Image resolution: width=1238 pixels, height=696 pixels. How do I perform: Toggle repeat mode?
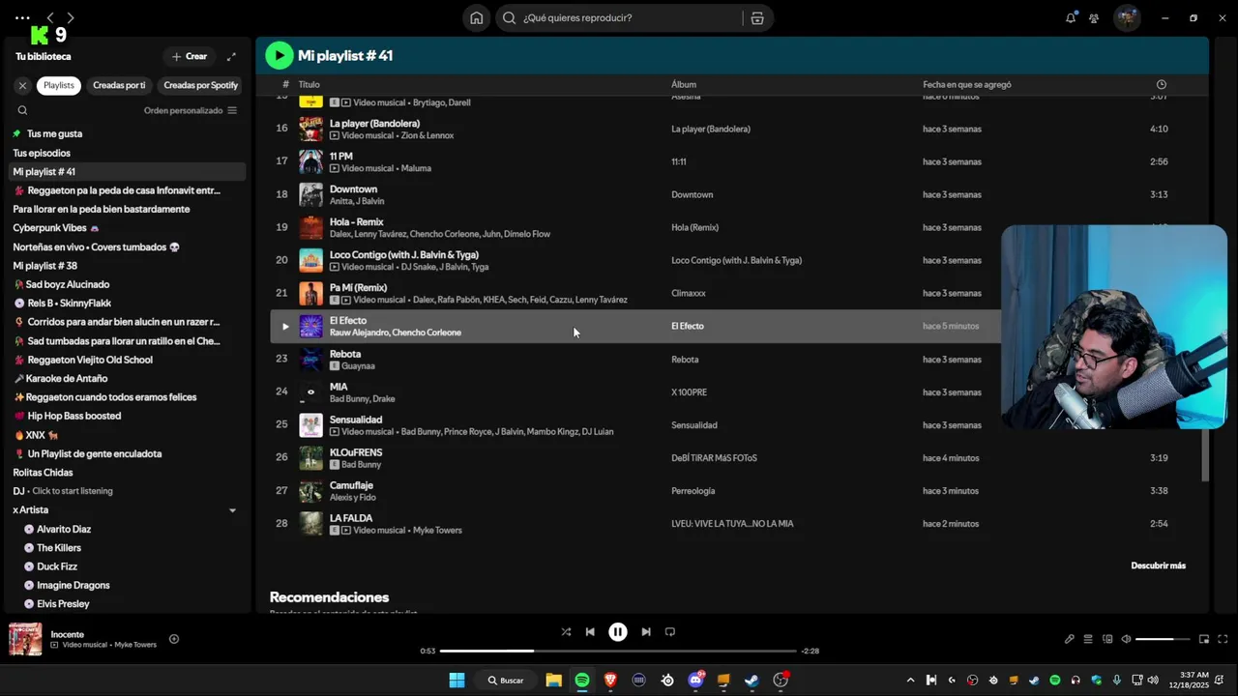[x=670, y=632]
